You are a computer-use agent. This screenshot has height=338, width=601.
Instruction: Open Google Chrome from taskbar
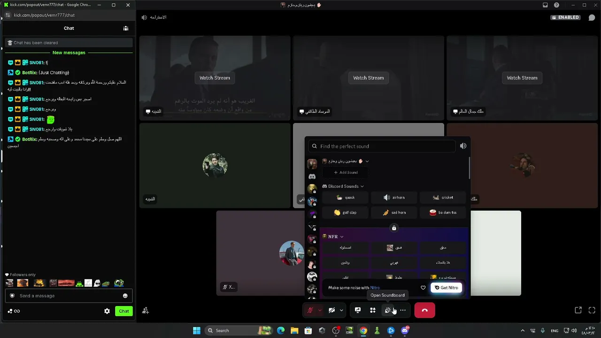[x=363, y=330]
